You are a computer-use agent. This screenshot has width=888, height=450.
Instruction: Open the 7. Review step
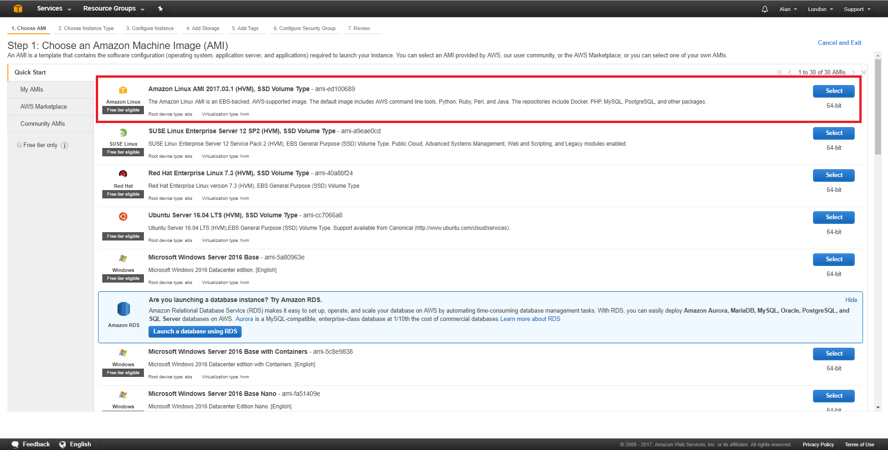coord(359,28)
